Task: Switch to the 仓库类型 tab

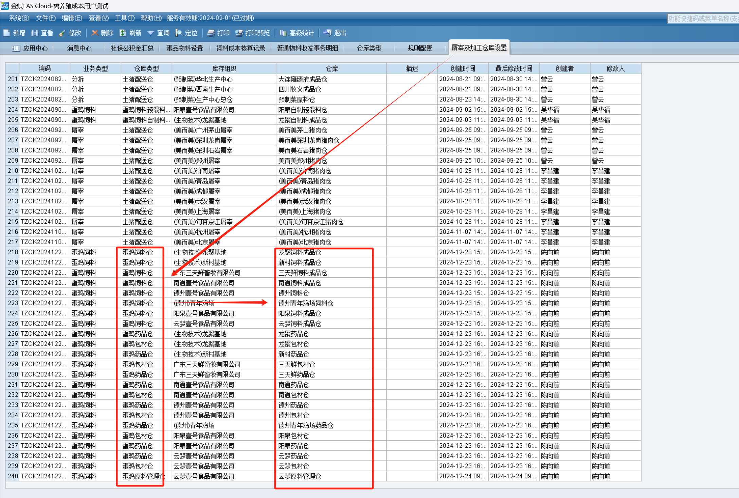Action: point(369,48)
